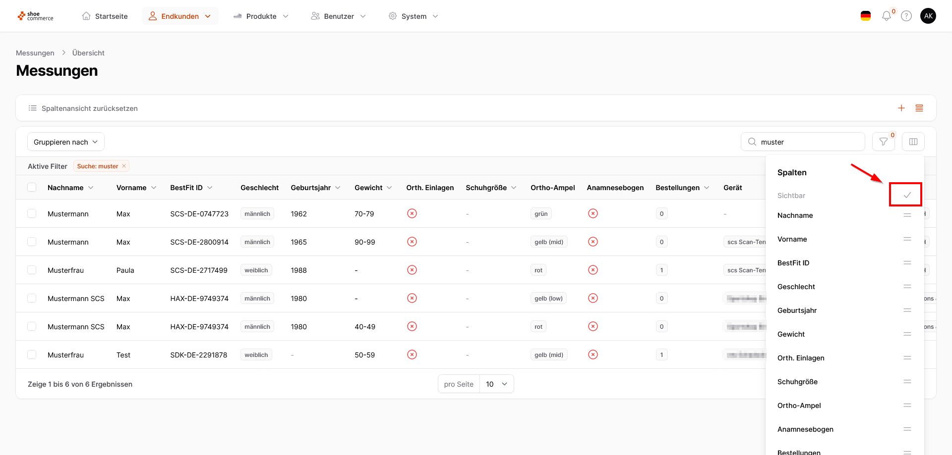Open the Produkte menu
This screenshot has height=455, width=952.
click(261, 16)
